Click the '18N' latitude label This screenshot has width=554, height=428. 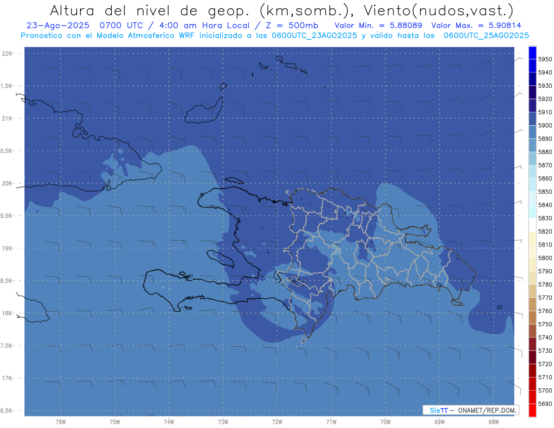point(7,313)
